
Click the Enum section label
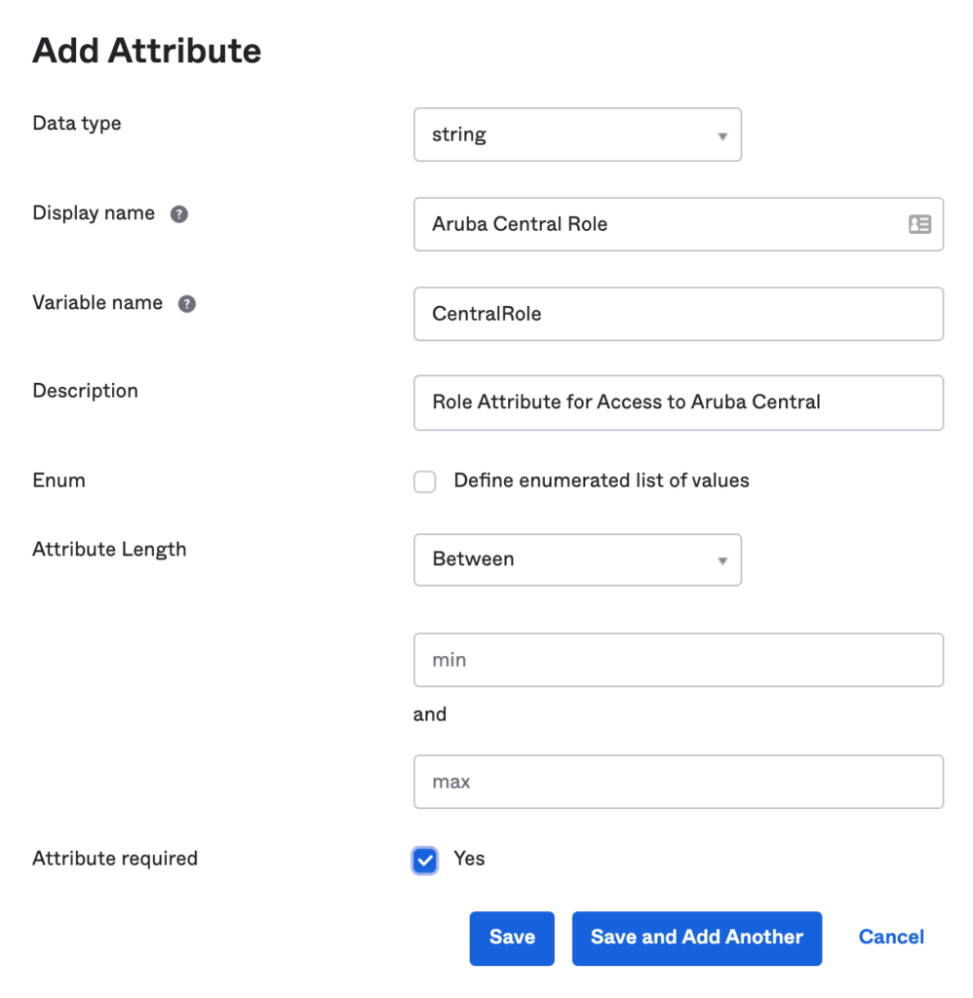pyautogui.click(x=58, y=480)
